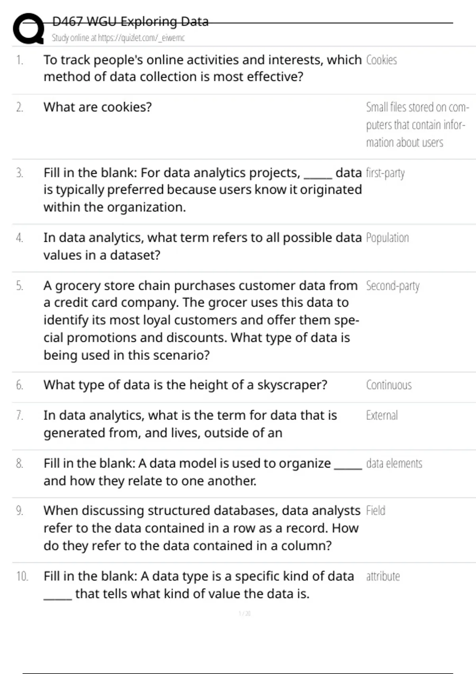Select the "data elements" answer text
Image resolution: width=476 pixels, height=674 pixels.
pyautogui.click(x=394, y=463)
